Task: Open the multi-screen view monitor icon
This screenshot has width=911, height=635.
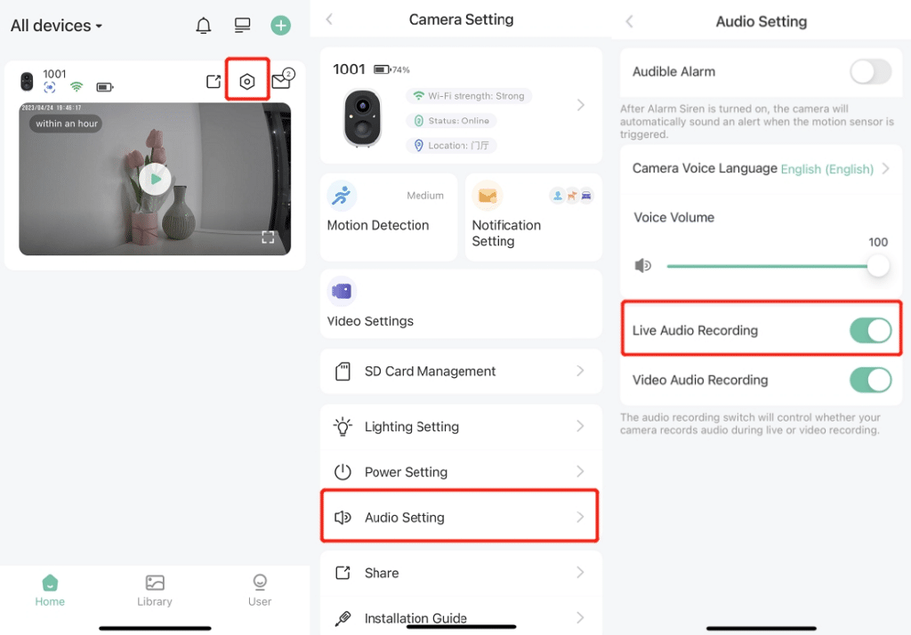Action: click(242, 25)
